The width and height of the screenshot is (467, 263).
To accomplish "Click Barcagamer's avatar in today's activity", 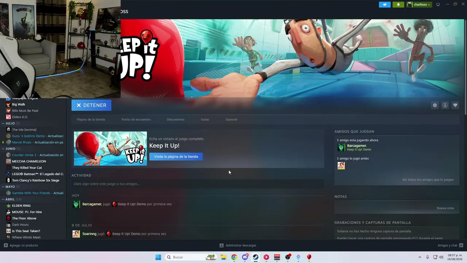I will point(76,204).
